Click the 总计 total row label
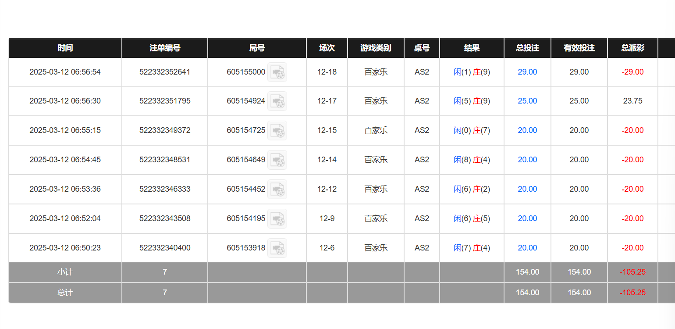 click(x=65, y=293)
